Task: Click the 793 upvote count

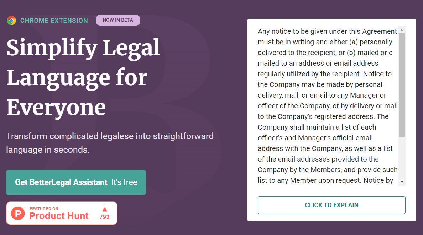Action: coord(104,217)
